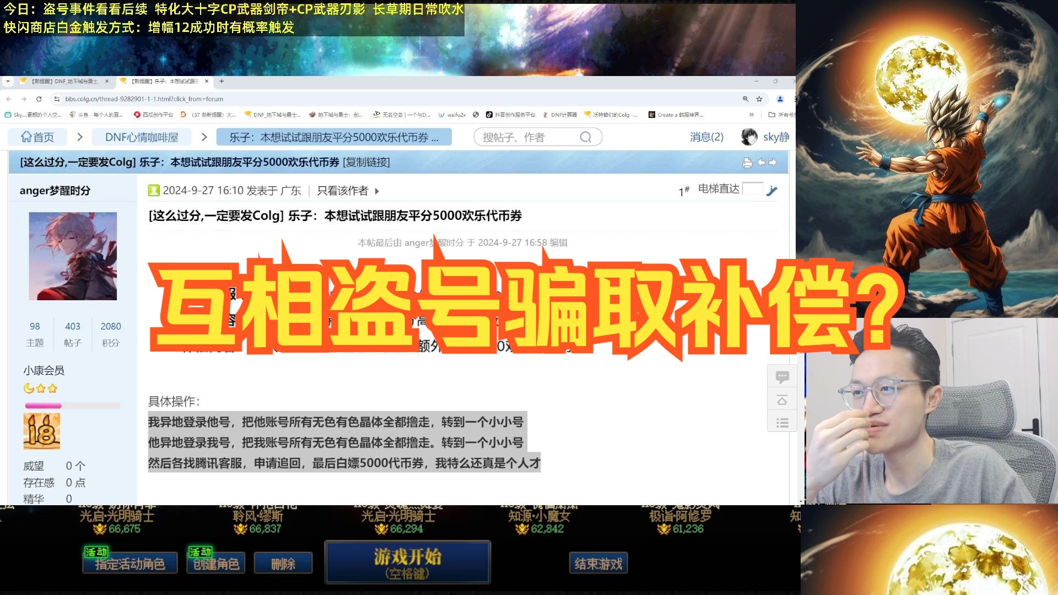Go to 首页 in the forum breadcrumb

37,137
